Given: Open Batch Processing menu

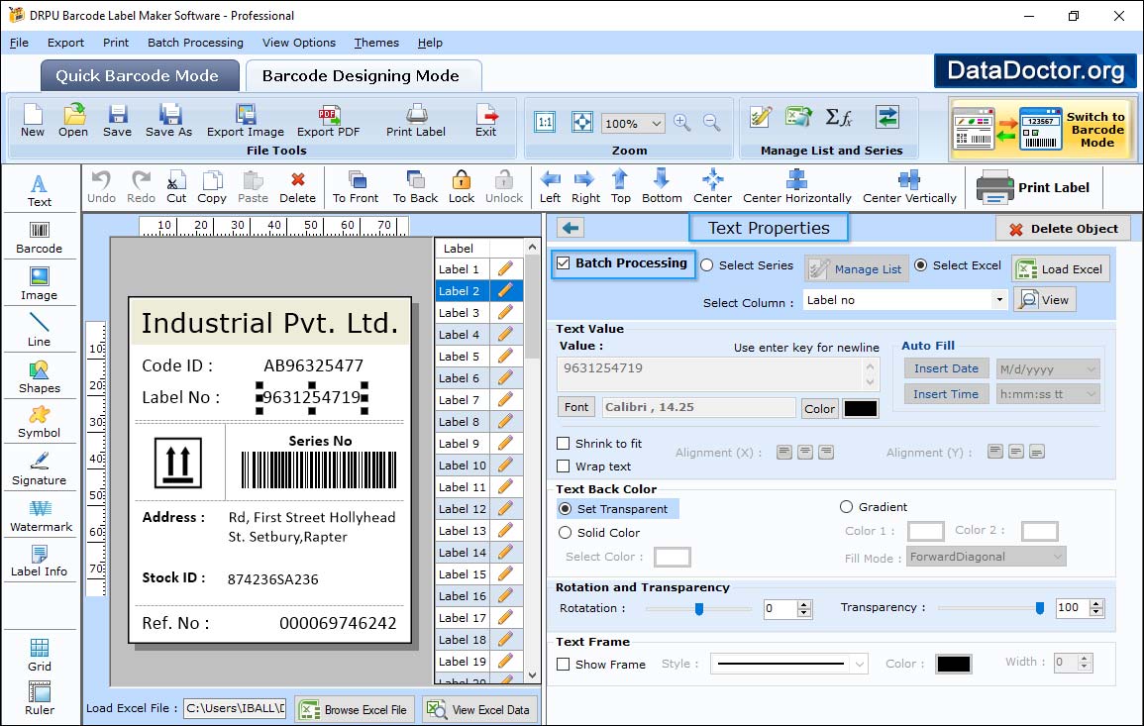Looking at the screenshot, I should click(195, 43).
